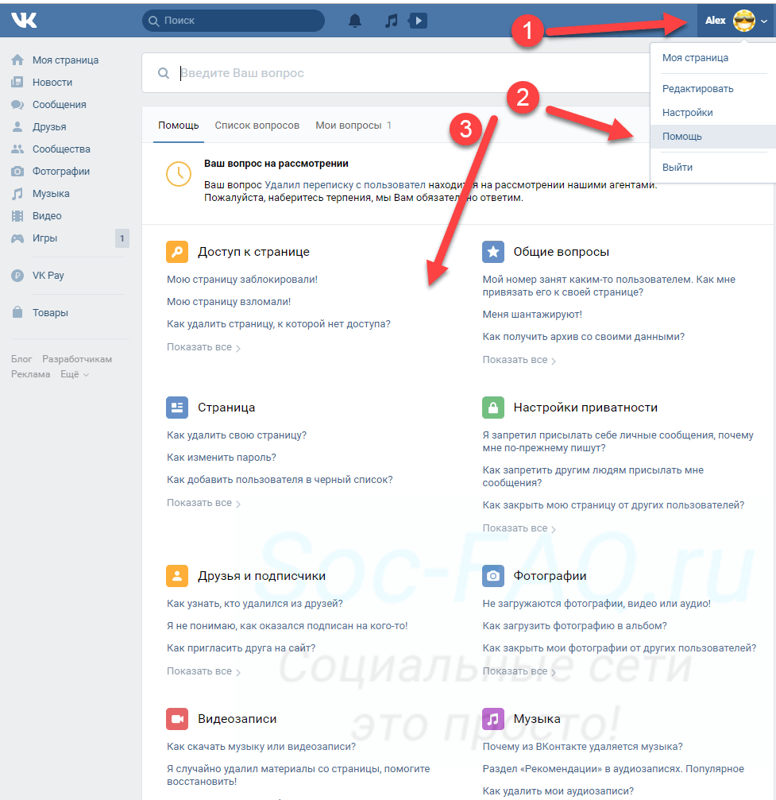Screen dimensions: 776x800
Task: Click the camera icon for Фотографии section
Action: pyautogui.click(x=493, y=576)
